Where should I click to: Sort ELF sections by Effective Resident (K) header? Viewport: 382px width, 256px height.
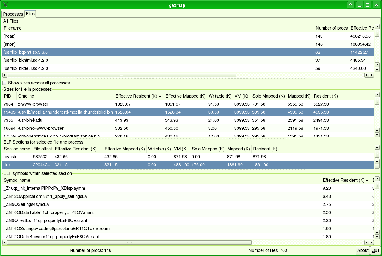click(x=78, y=149)
